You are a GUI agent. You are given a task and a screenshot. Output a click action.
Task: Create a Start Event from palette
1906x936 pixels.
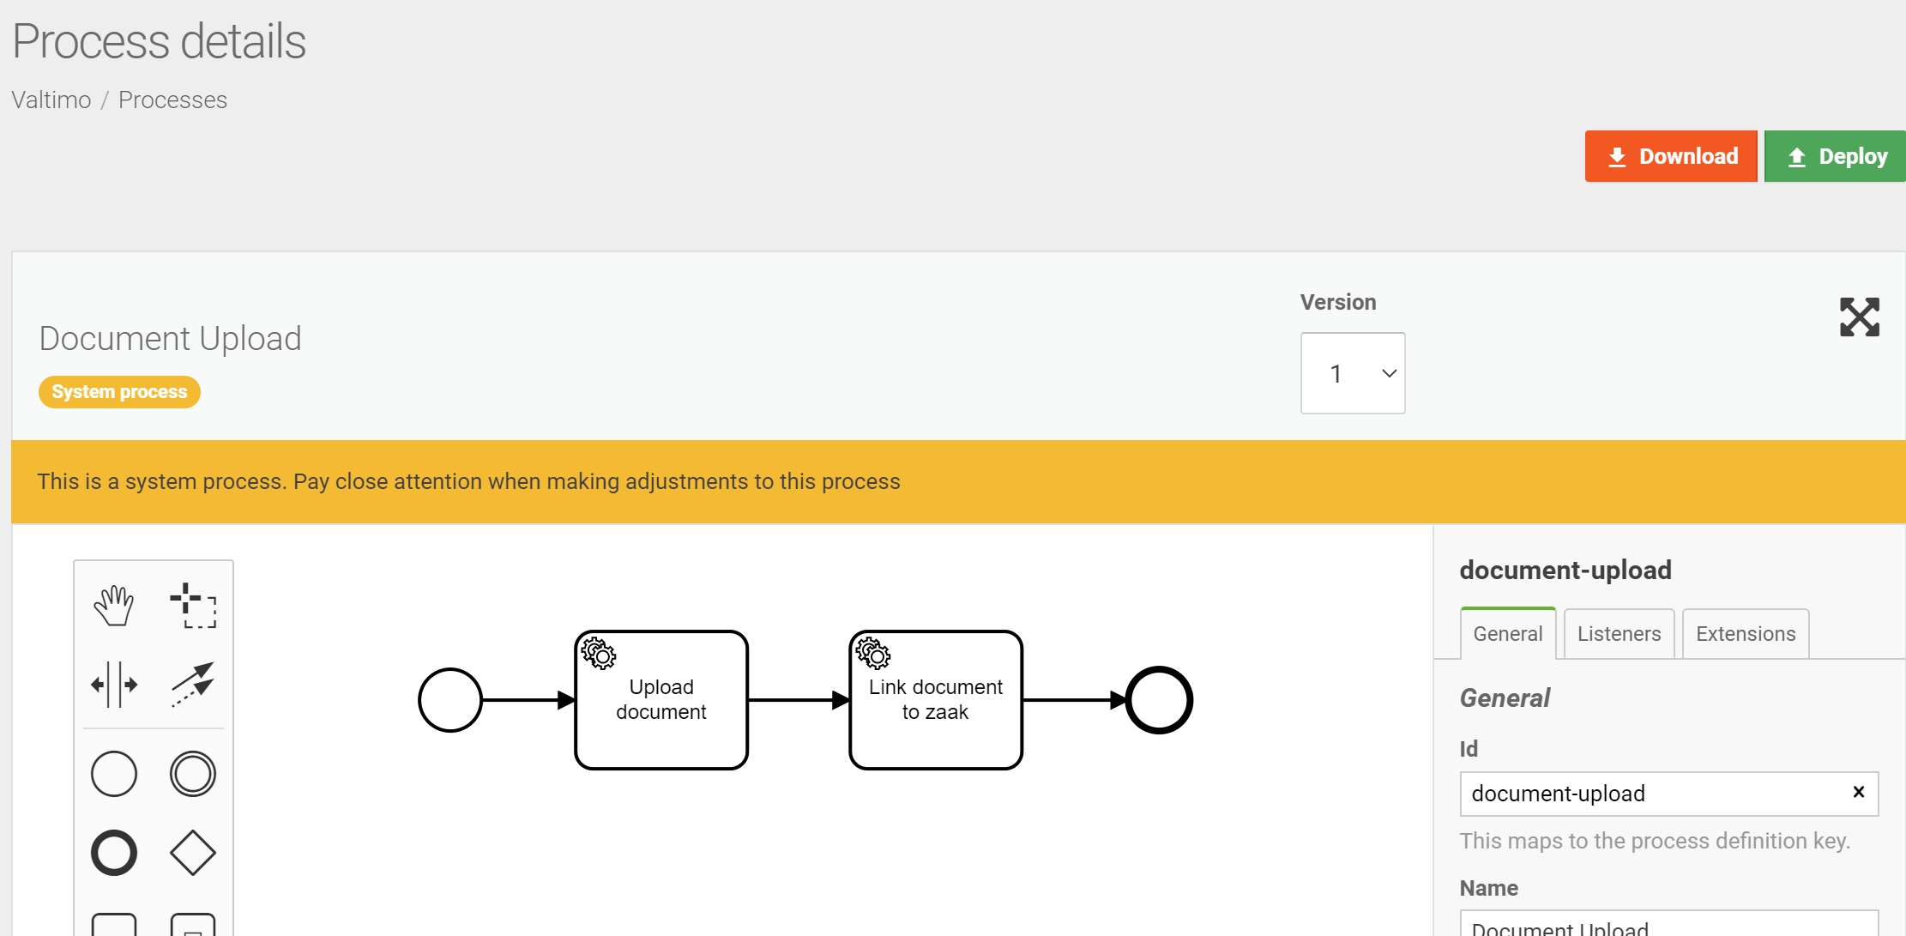114,774
